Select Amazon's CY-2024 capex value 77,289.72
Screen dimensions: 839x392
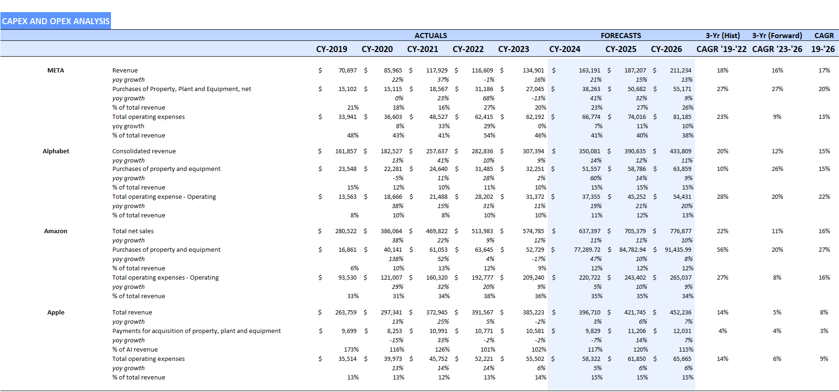click(587, 250)
